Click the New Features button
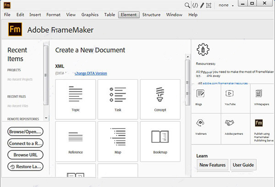The width and height of the screenshot is (275, 187). (212, 165)
